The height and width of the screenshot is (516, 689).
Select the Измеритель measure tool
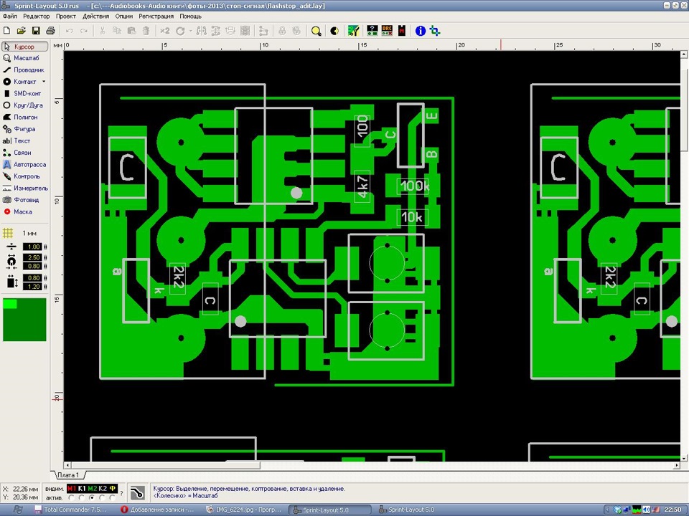[x=24, y=188]
